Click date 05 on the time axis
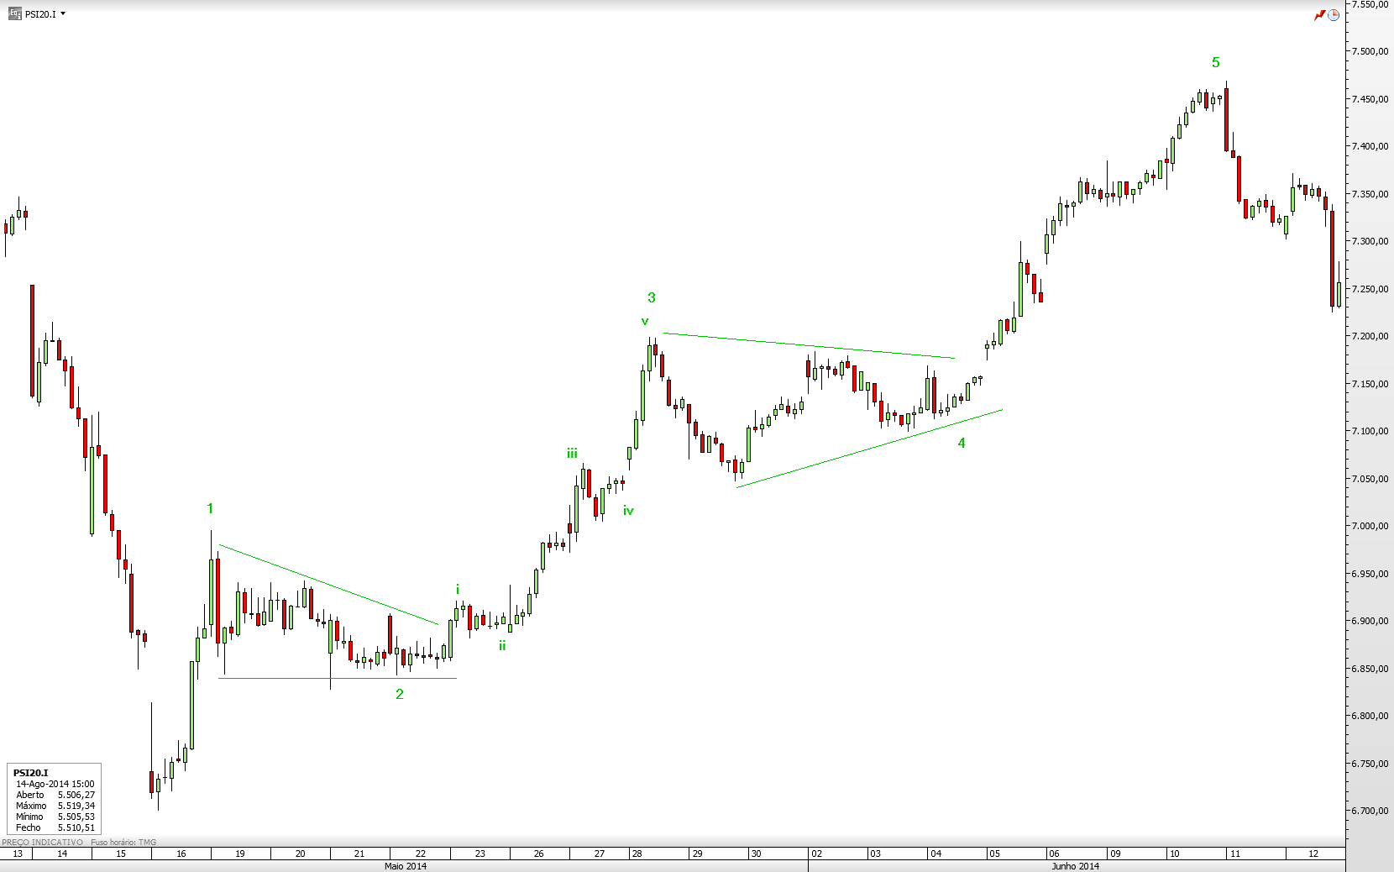 click(994, 854)
